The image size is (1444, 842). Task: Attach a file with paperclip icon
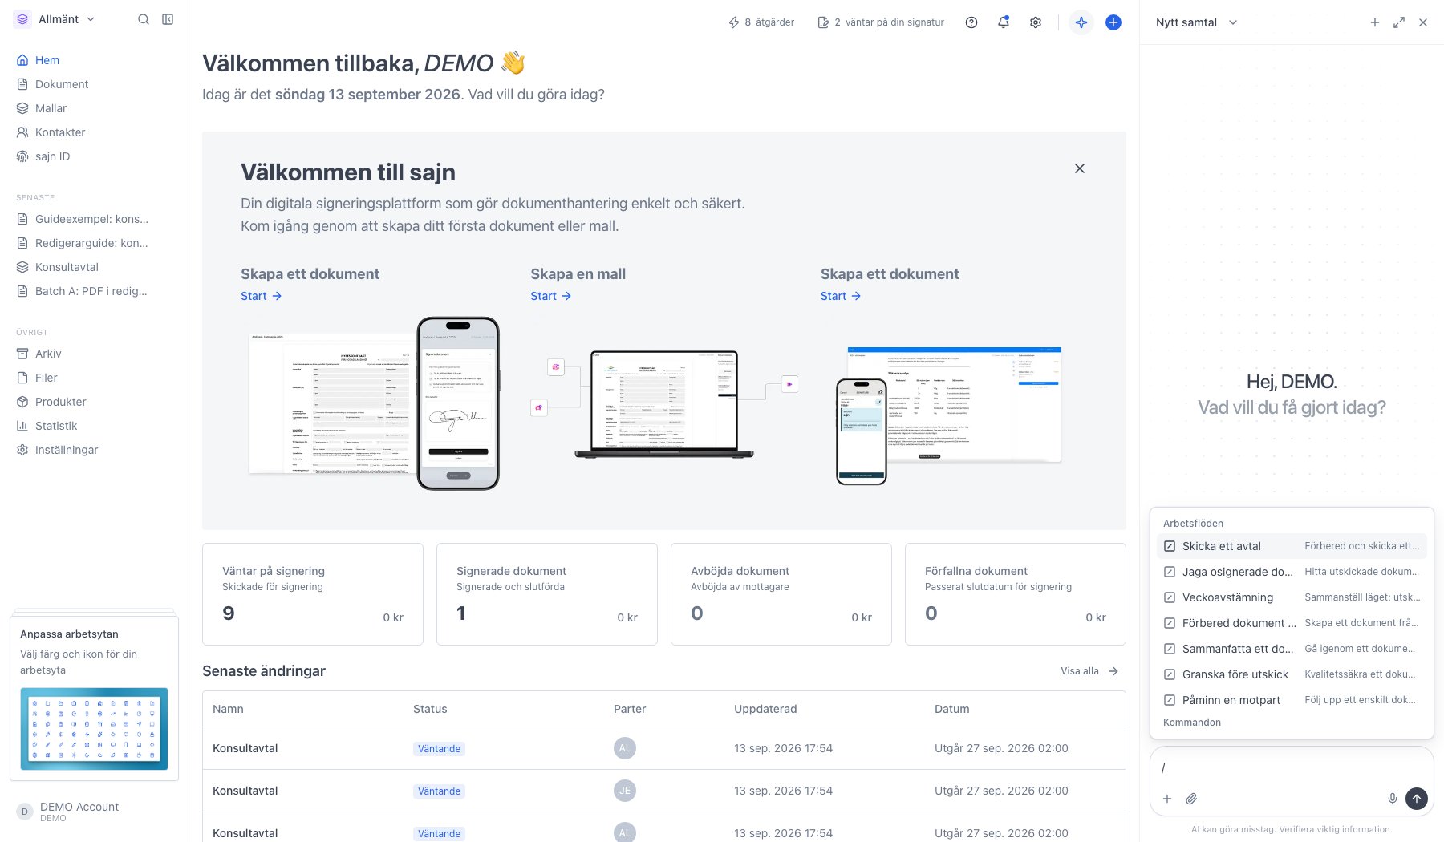pyautogui.click(x=1191, y=799)
